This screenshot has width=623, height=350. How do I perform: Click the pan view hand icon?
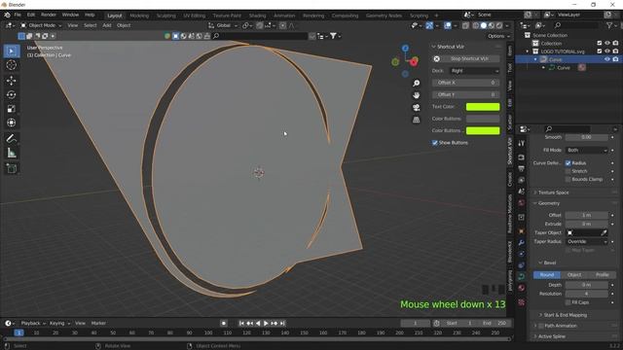pos(416,95)
